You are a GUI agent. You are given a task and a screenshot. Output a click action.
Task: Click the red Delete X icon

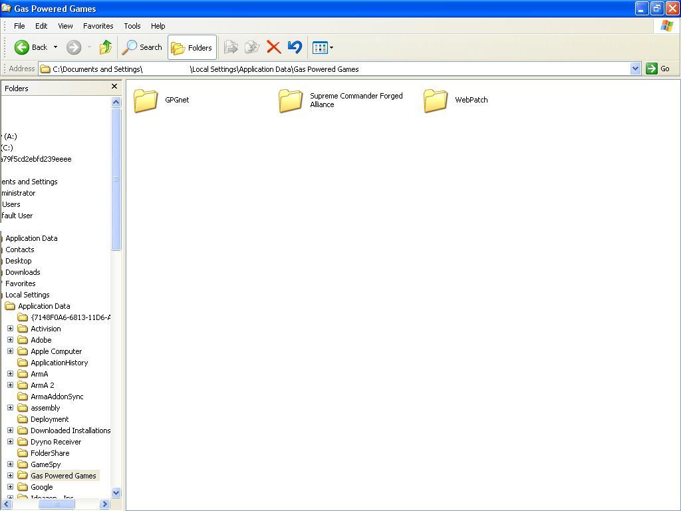[273, 47]
